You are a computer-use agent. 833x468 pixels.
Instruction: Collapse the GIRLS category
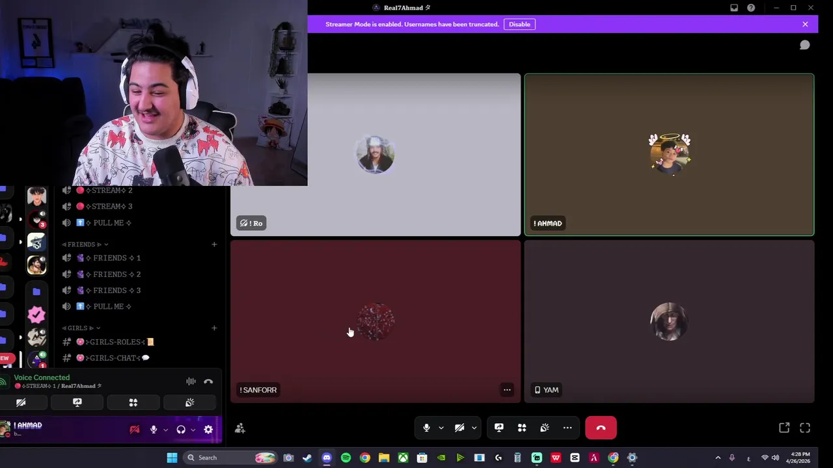click(x=81, y=328)
